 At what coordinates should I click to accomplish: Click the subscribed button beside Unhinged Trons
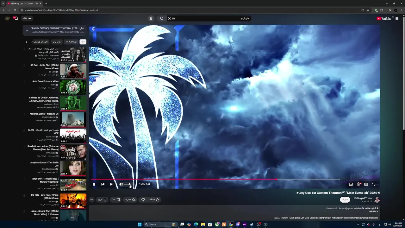pos(345,199)
